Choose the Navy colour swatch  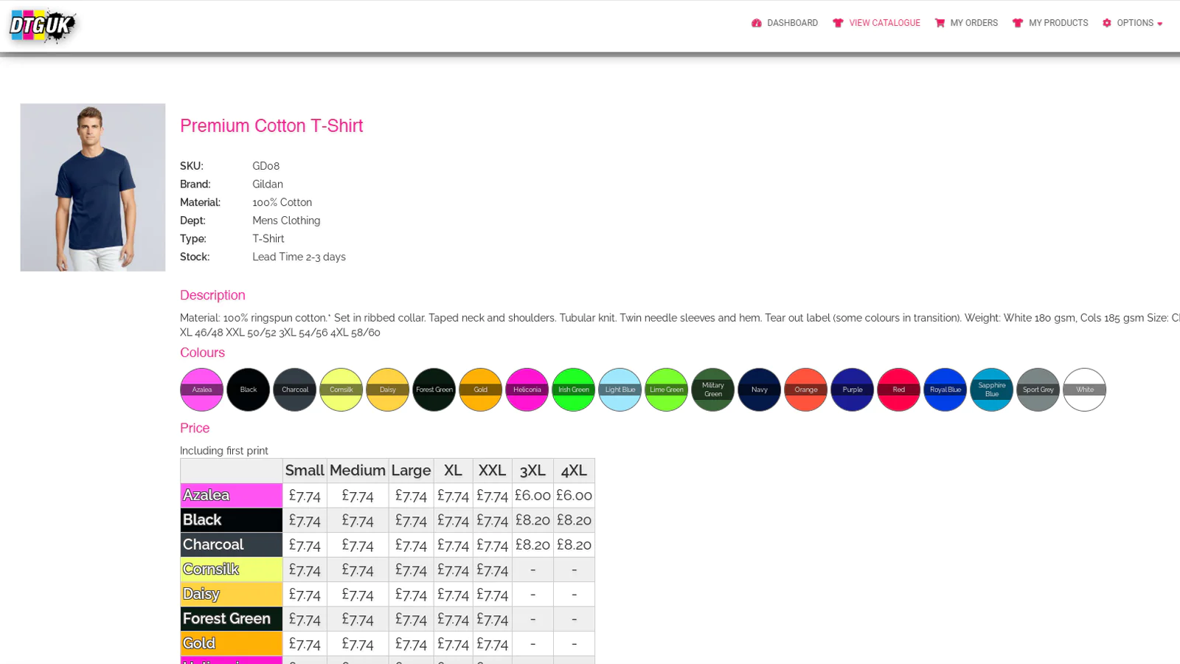(760, 390)
